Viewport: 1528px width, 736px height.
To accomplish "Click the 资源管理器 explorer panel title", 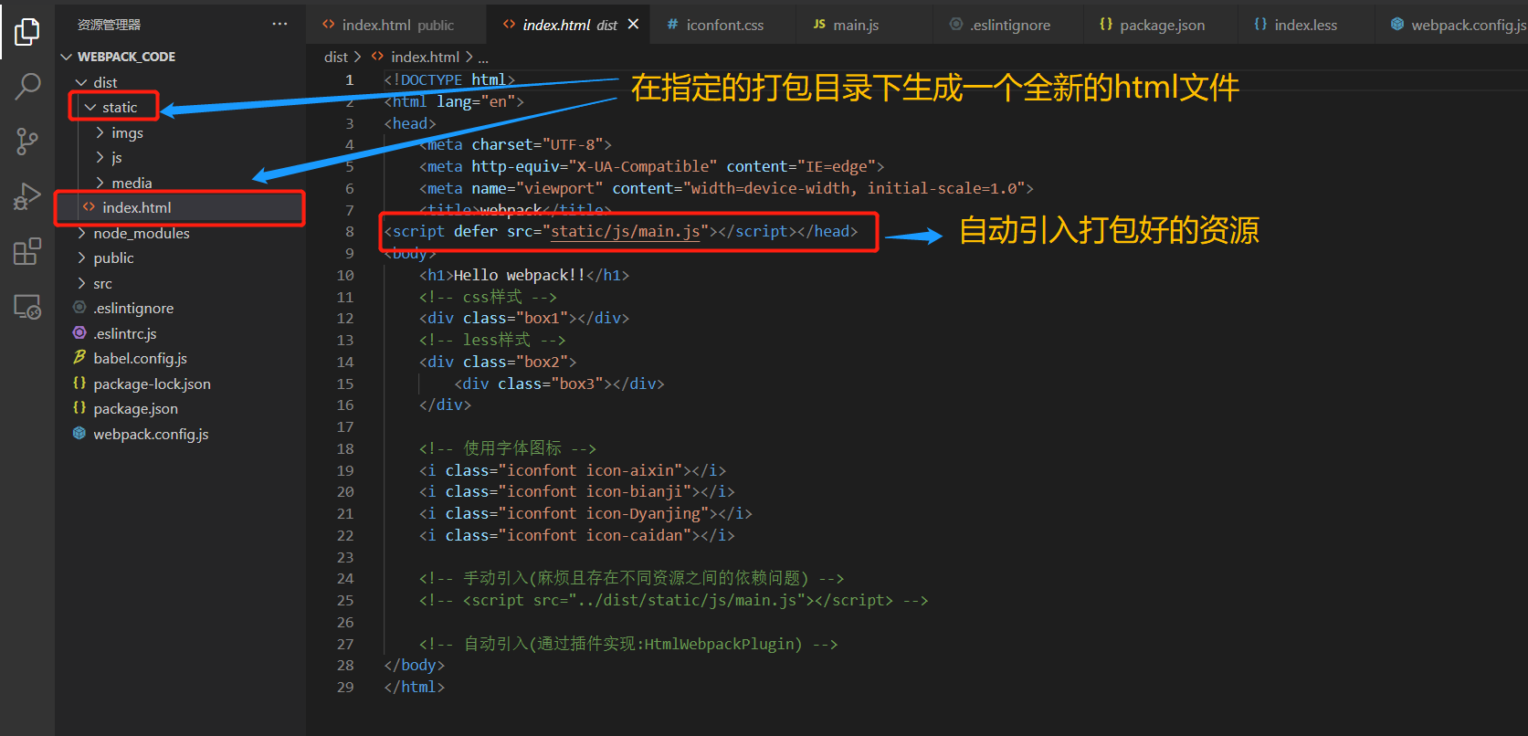I will (109, 25).
